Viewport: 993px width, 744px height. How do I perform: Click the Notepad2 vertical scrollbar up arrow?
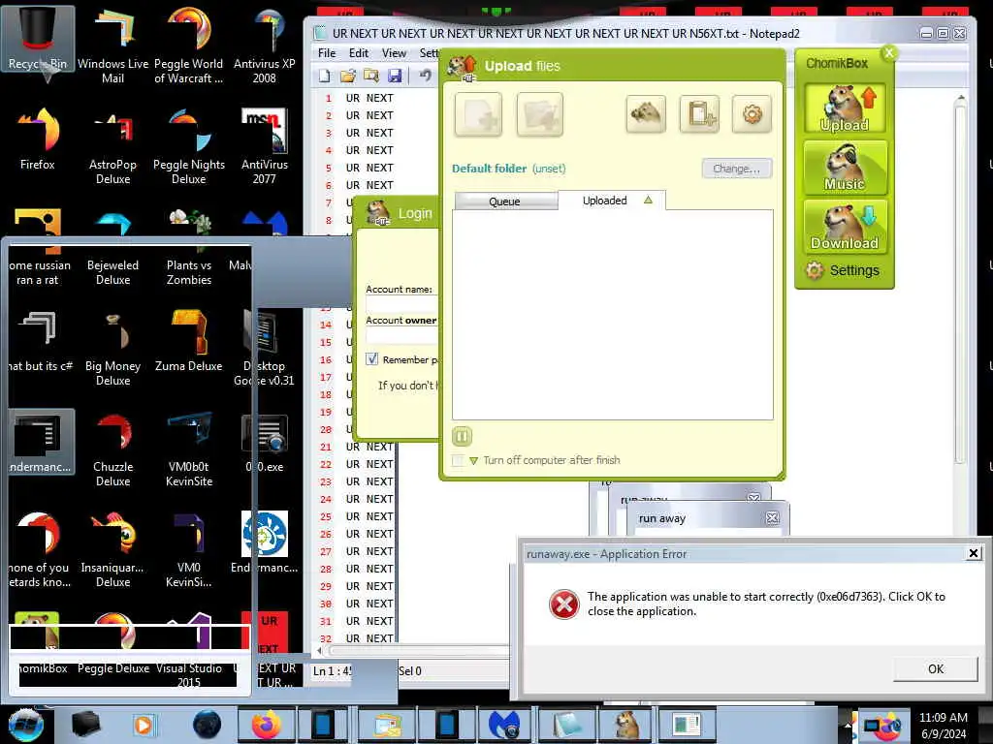(x=960, y=98)
